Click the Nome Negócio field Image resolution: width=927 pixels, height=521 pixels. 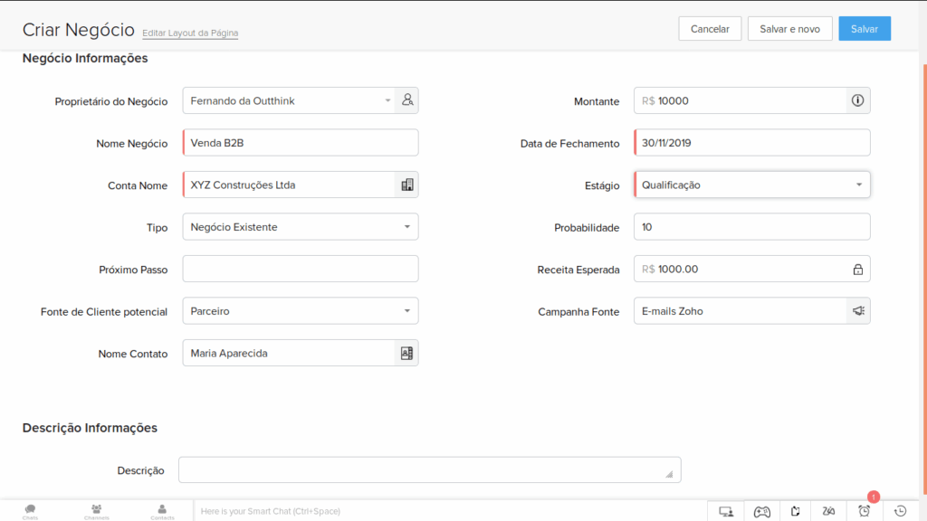(301, 143)
